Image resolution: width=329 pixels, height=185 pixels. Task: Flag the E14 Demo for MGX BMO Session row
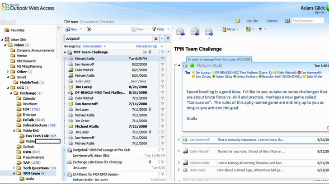click(163, 174)
